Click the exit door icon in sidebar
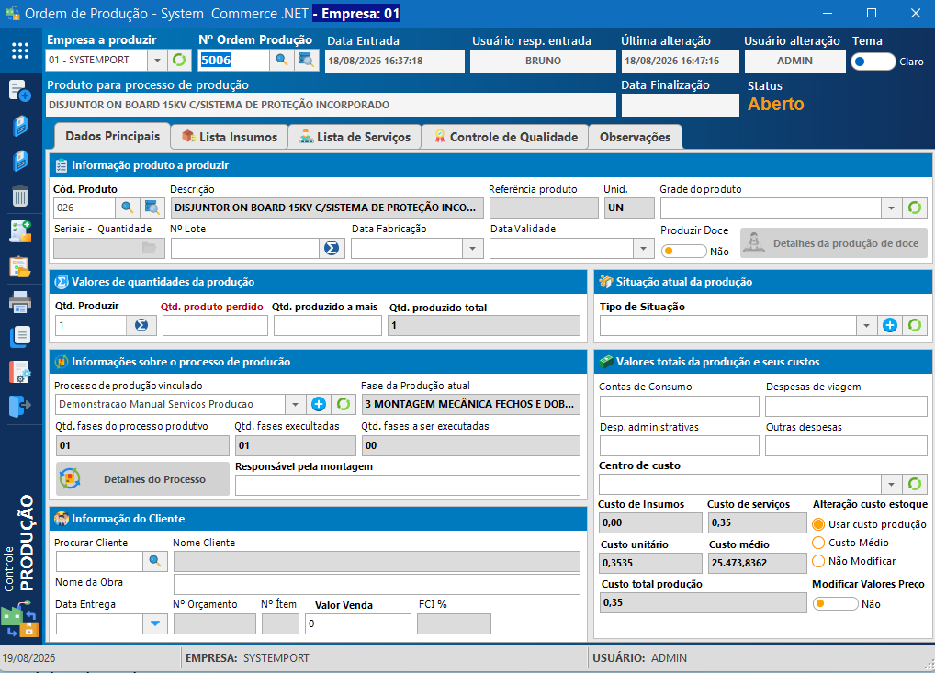This screenshot has height=673, width=935. tap(20, 406)
